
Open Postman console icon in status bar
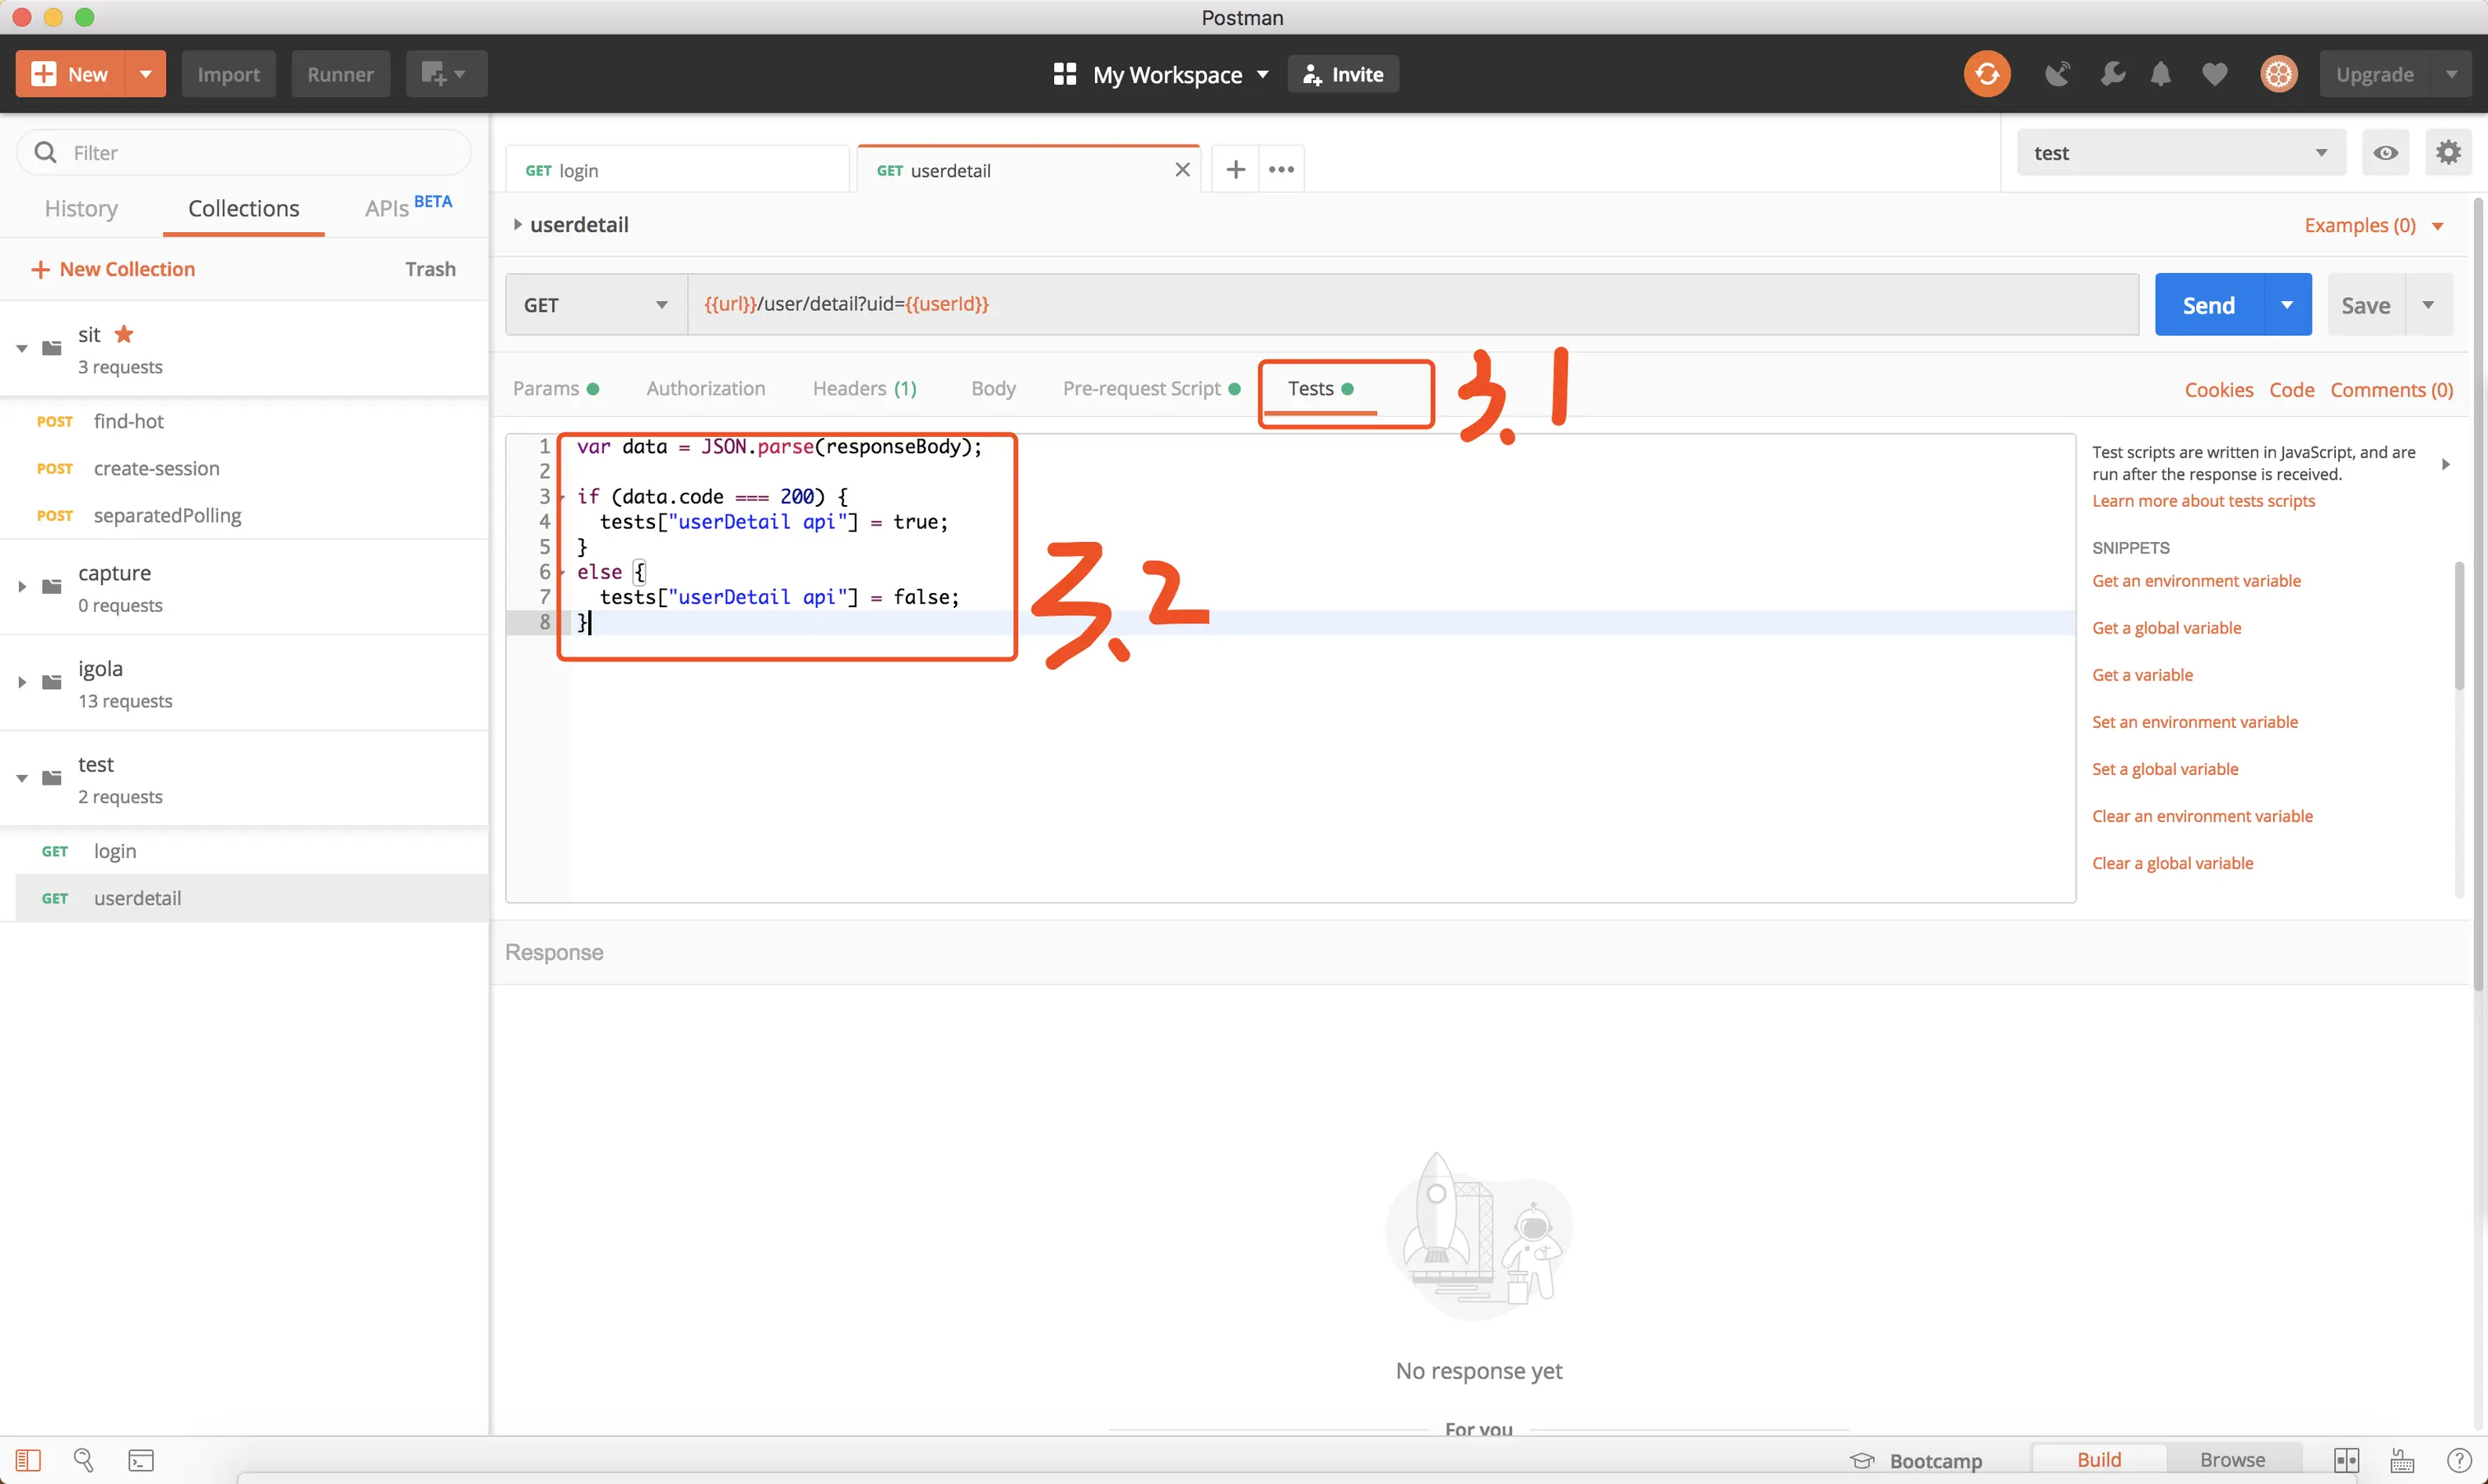click(x=141, y=1460)
